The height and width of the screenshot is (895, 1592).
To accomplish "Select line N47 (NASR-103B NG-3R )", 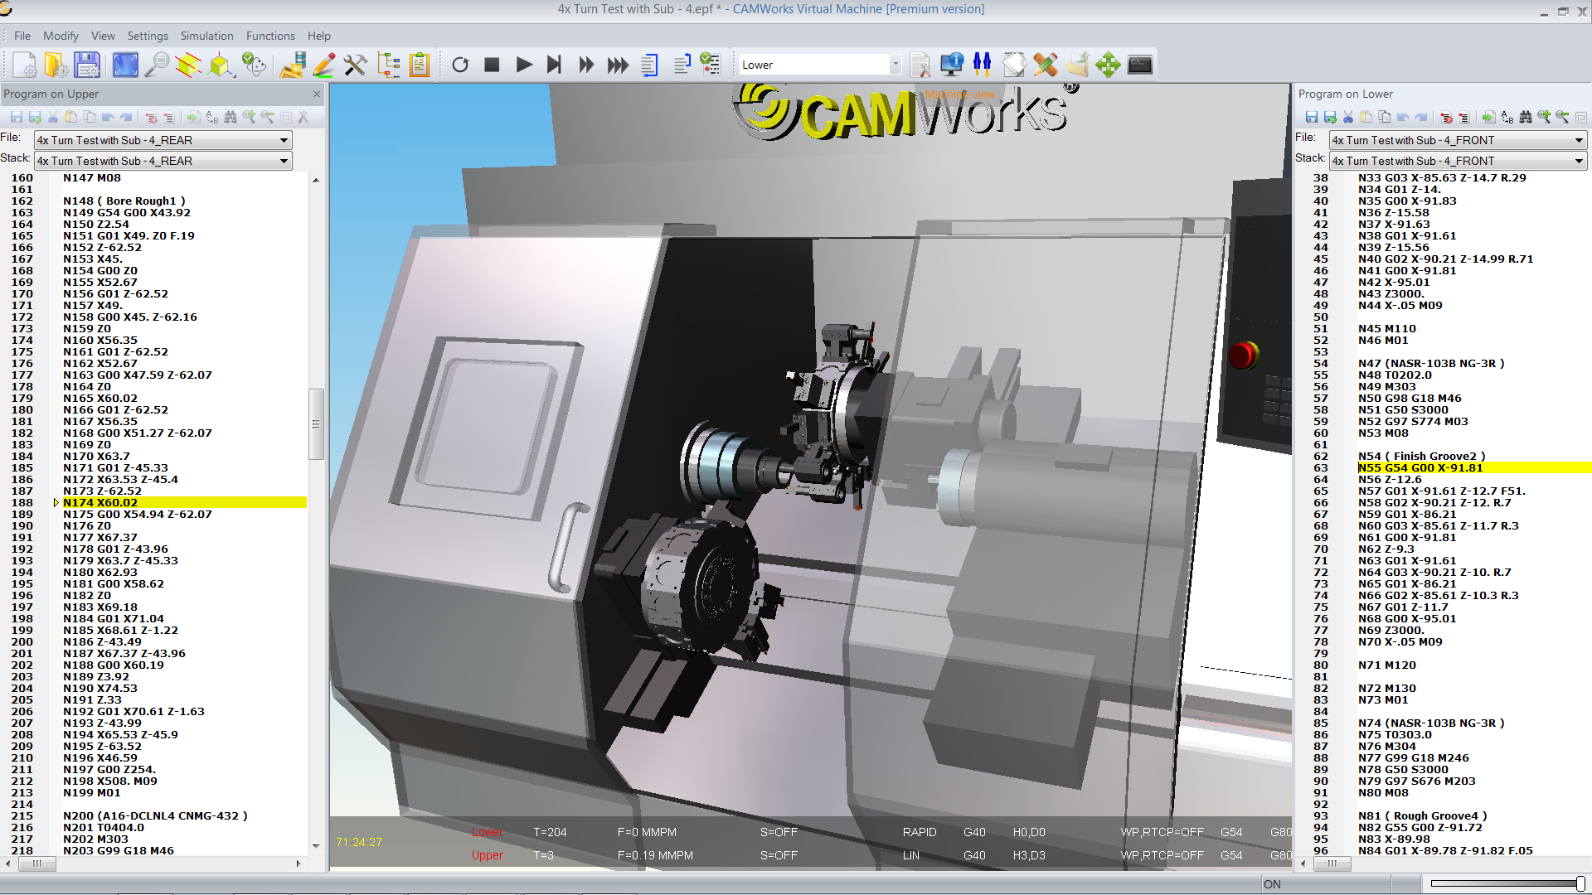I will [x=1431, y=363].
